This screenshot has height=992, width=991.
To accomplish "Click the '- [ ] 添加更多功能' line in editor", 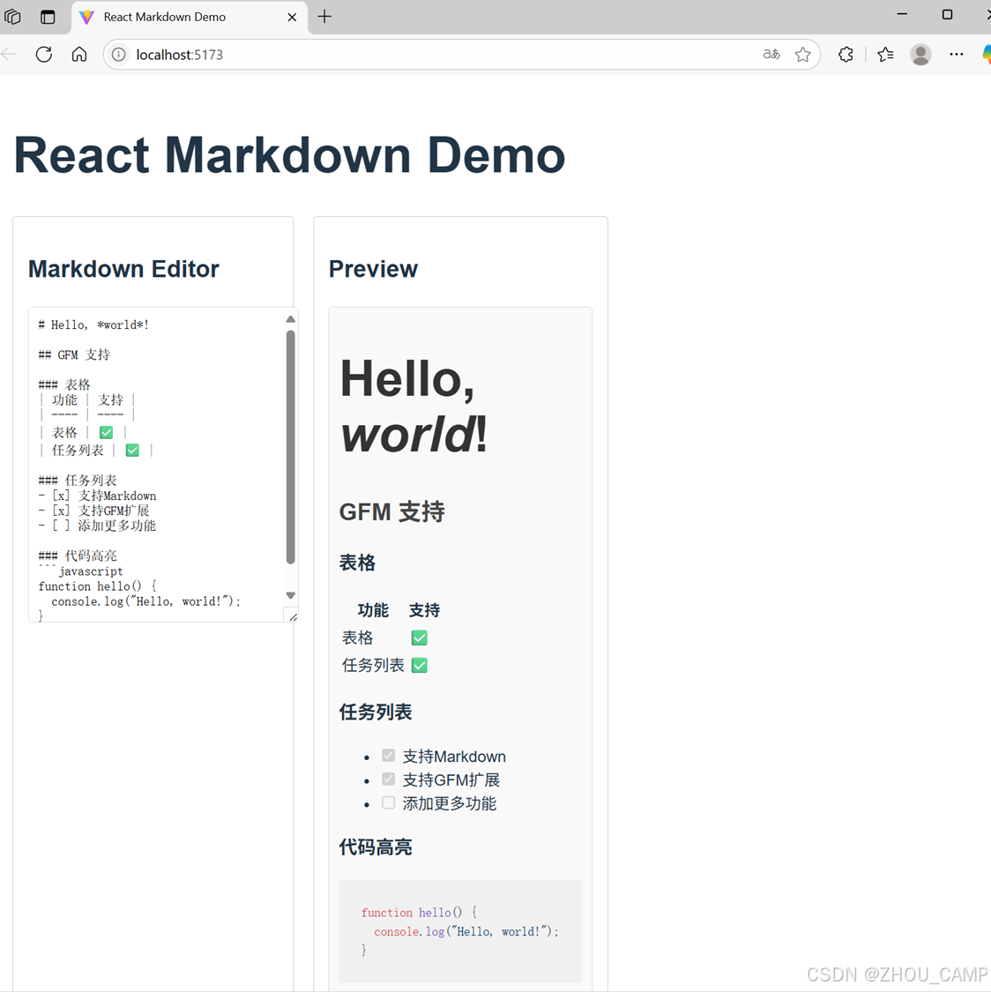I will [x=97, y=526].
